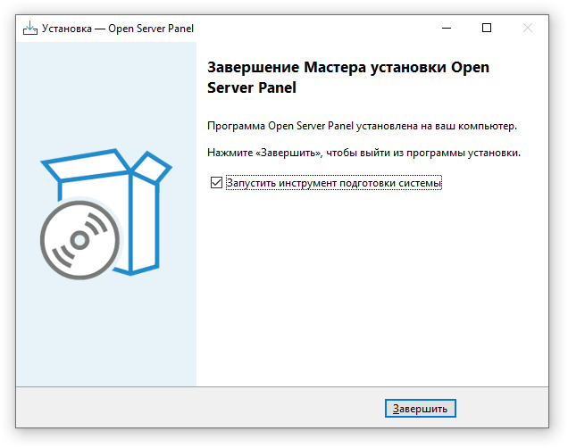This screenshot has height=448, width=568.
Task: Click the empty light-blue left panel above the box
Action: (x=106, y=94)
